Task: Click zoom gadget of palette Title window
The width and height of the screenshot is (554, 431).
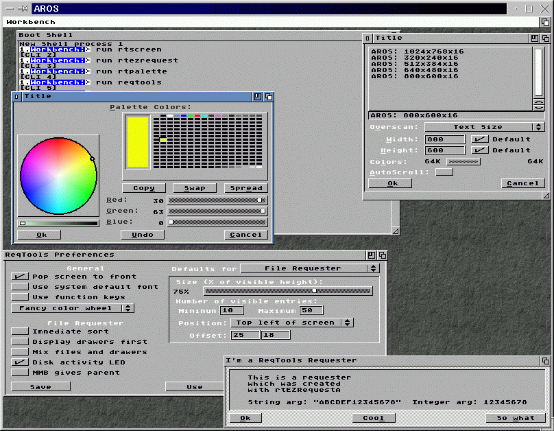Action: 258,97
